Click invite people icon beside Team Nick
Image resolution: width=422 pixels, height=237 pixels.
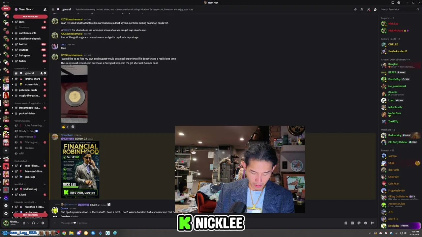pyautogui.click(x=45, y=9)
